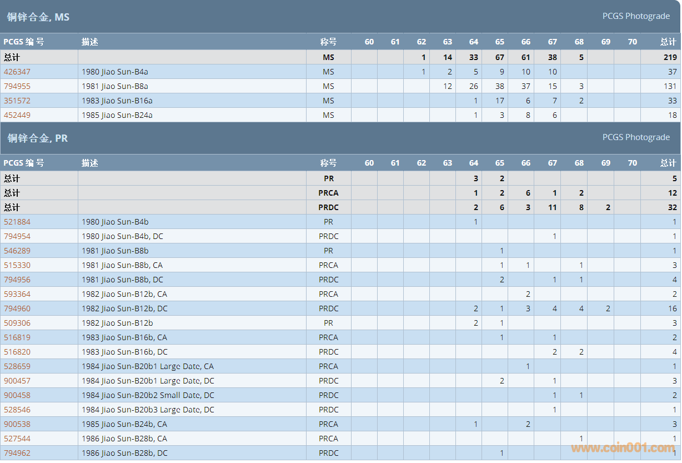Click PCGS number 794955 for 1981 Jiao
Image resolution: width=682 pixels, height=463 pixels.
tap(17, 86)
